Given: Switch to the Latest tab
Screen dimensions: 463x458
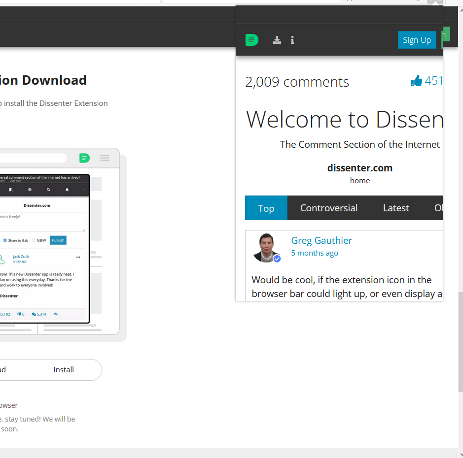Looking at the screenshot, I should pyautogui.click(x=395, y=208).
